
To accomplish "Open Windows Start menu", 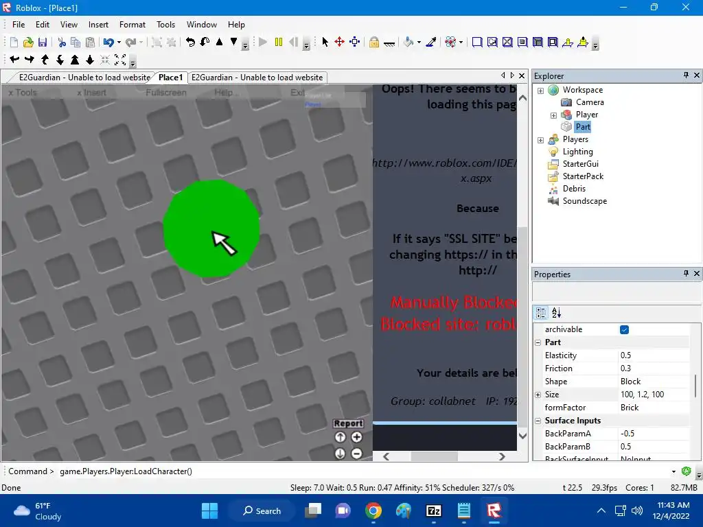I will [x=209, y=511].
